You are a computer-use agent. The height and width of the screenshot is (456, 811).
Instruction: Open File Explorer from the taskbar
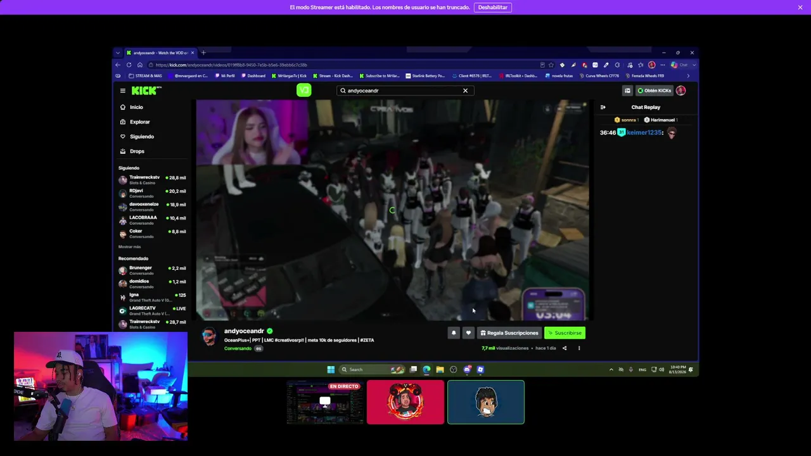click(x=440, y=369)
